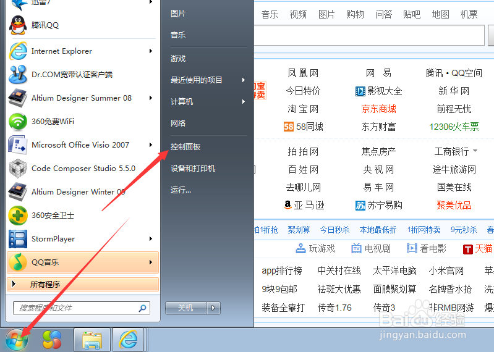Click the Windows Start orb

pyautogui.click(x=16, y=340)
